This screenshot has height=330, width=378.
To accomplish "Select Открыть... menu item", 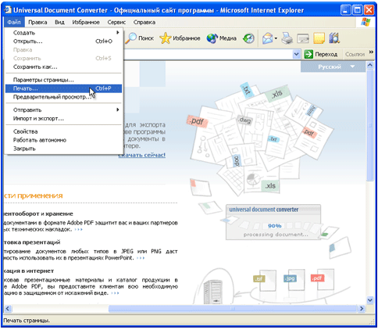I will pyautogui.click(x=63, y=41).
